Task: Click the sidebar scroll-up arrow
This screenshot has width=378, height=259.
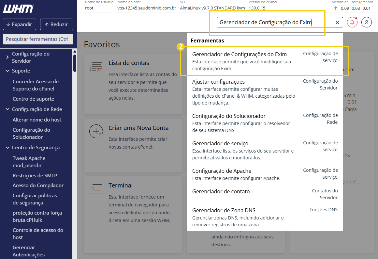Action: 75,51
